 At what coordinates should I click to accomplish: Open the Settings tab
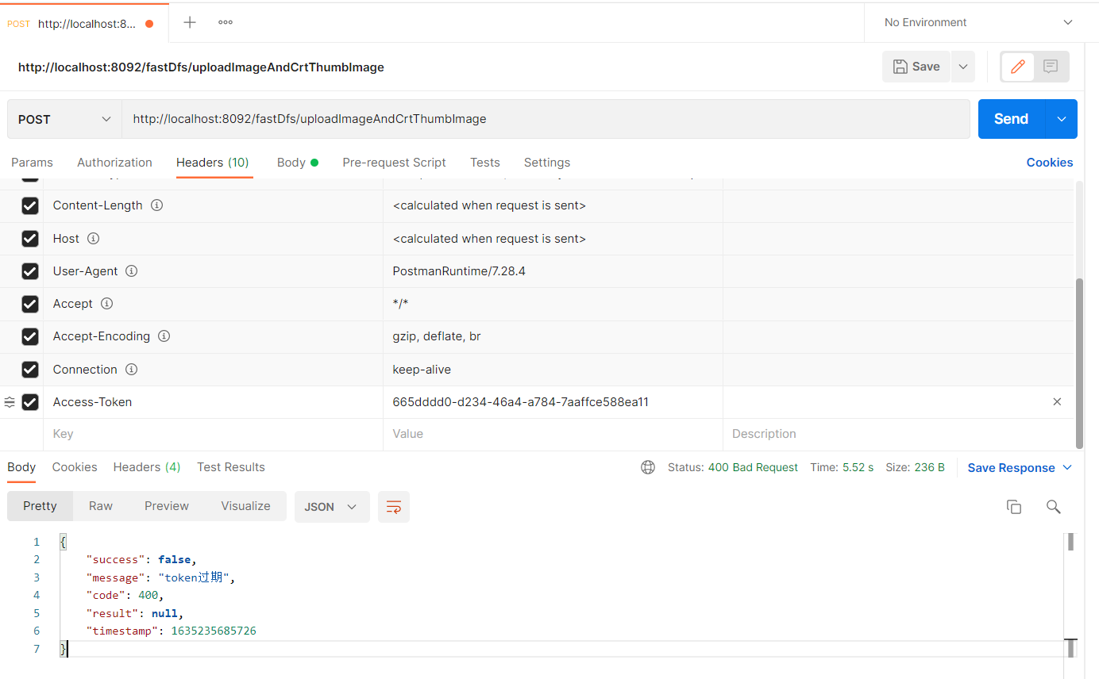[547, 163]
